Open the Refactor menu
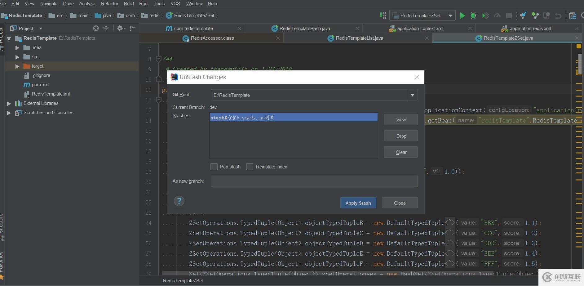This screenshot has width=584, height=286. click(109, 4)
